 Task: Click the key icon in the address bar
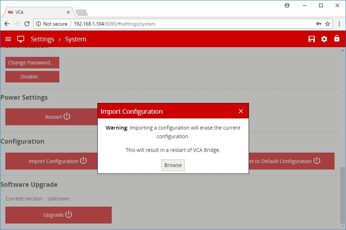pos(318,24)
